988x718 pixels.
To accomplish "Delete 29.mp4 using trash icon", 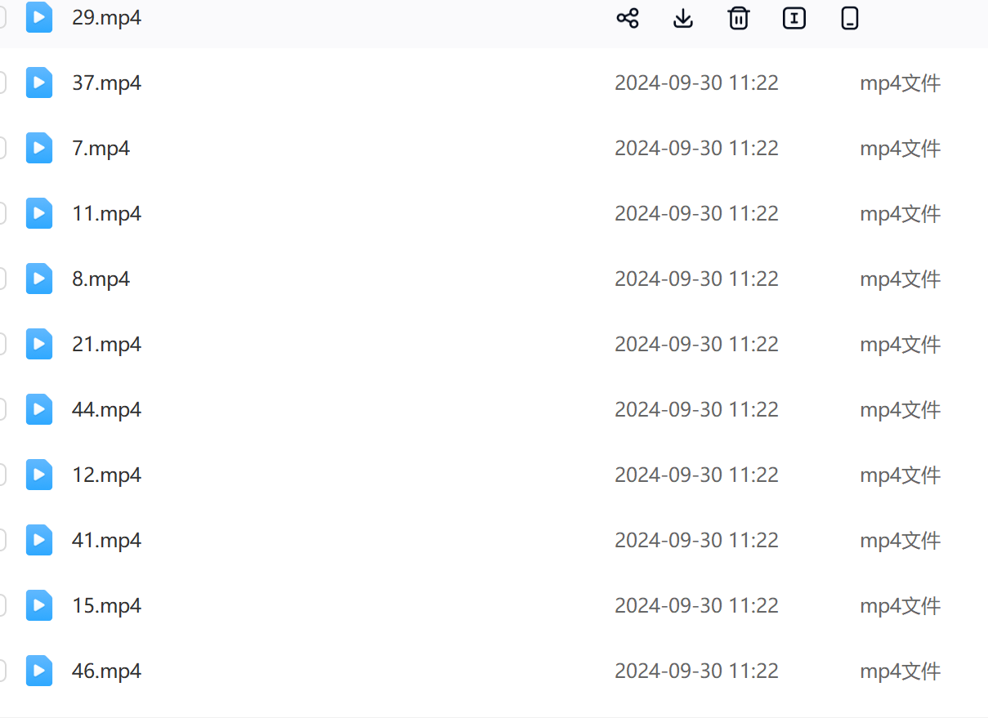I will pyautogui.click(x=739, y=18).
